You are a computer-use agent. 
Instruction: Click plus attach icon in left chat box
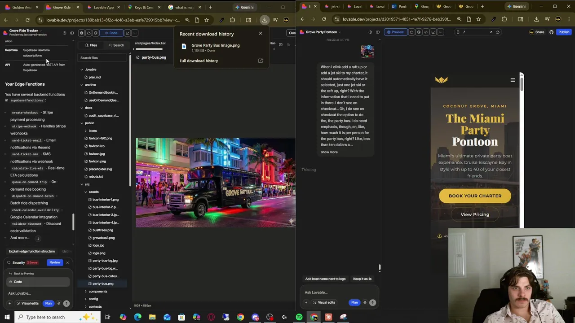click(9, 304)
